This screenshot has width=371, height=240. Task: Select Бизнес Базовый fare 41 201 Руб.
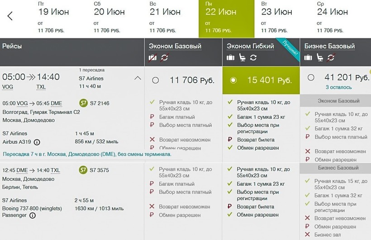(311, 78)
